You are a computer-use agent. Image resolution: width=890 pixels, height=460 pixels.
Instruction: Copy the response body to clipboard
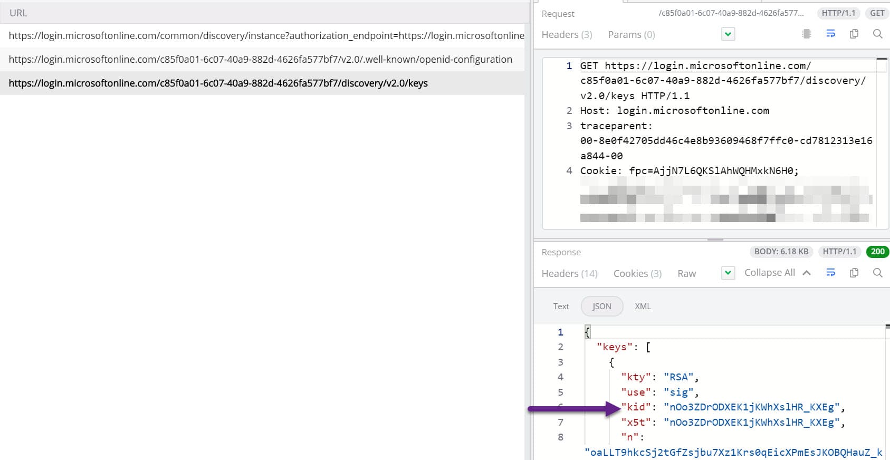pos(854,273)
